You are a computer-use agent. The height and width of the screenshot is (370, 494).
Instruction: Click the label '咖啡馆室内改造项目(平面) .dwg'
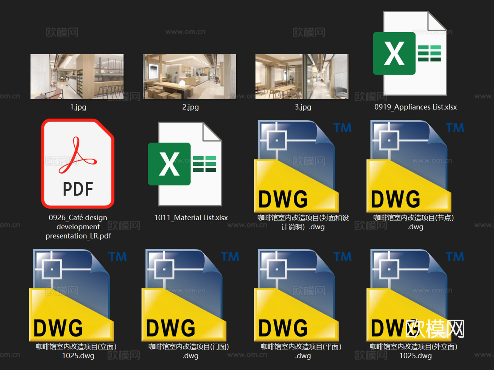point(301,351)
